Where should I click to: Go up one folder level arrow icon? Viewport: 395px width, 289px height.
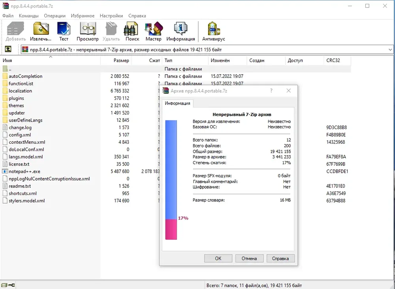8,49
